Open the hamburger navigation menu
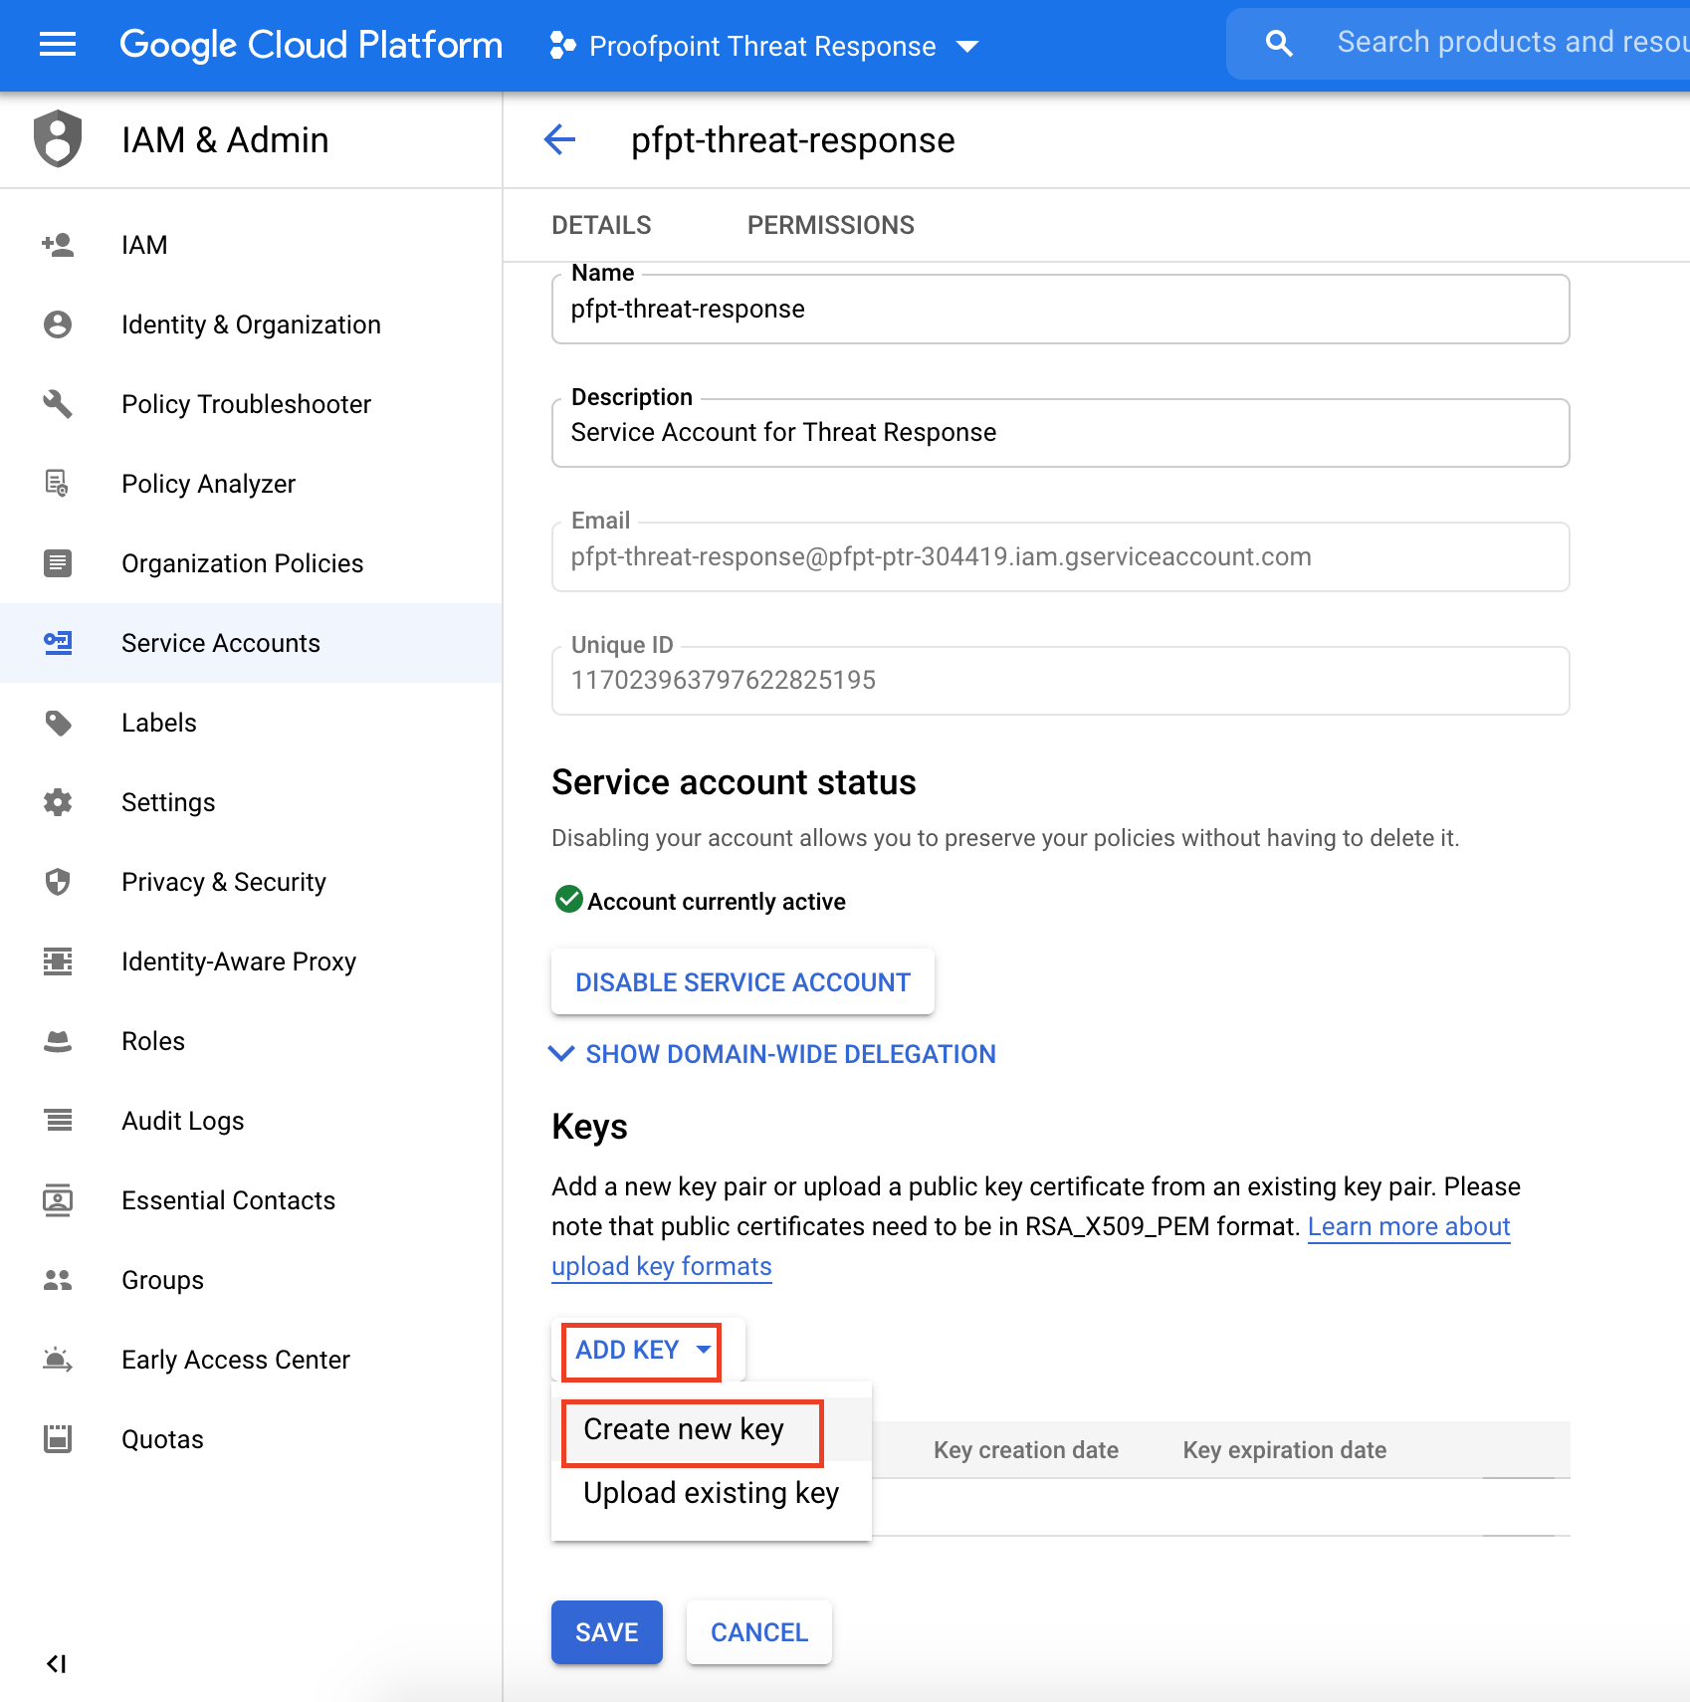This screenshot has height=1702, width=1690. (x=58, y=45)
